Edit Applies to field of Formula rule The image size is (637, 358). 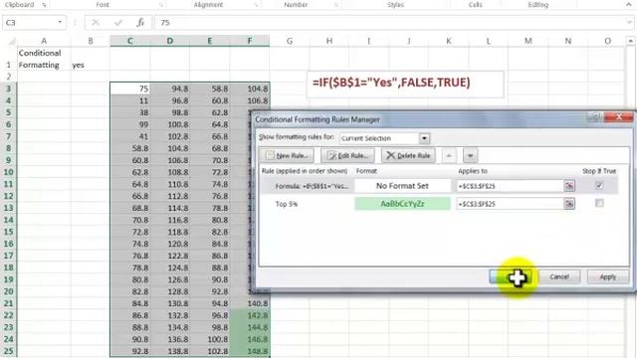coord(510,186)
